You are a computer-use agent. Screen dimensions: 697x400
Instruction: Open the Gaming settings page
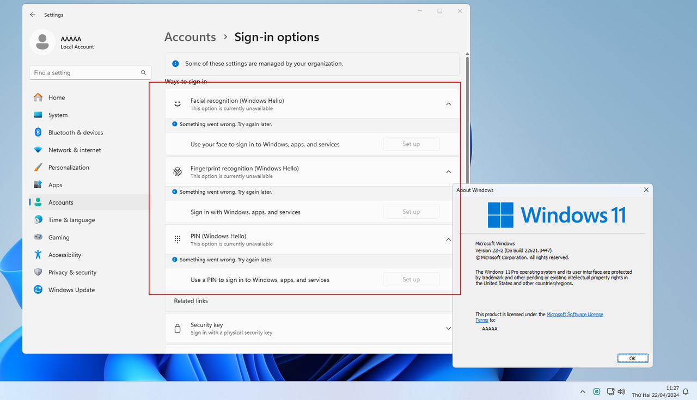[90, 237]
